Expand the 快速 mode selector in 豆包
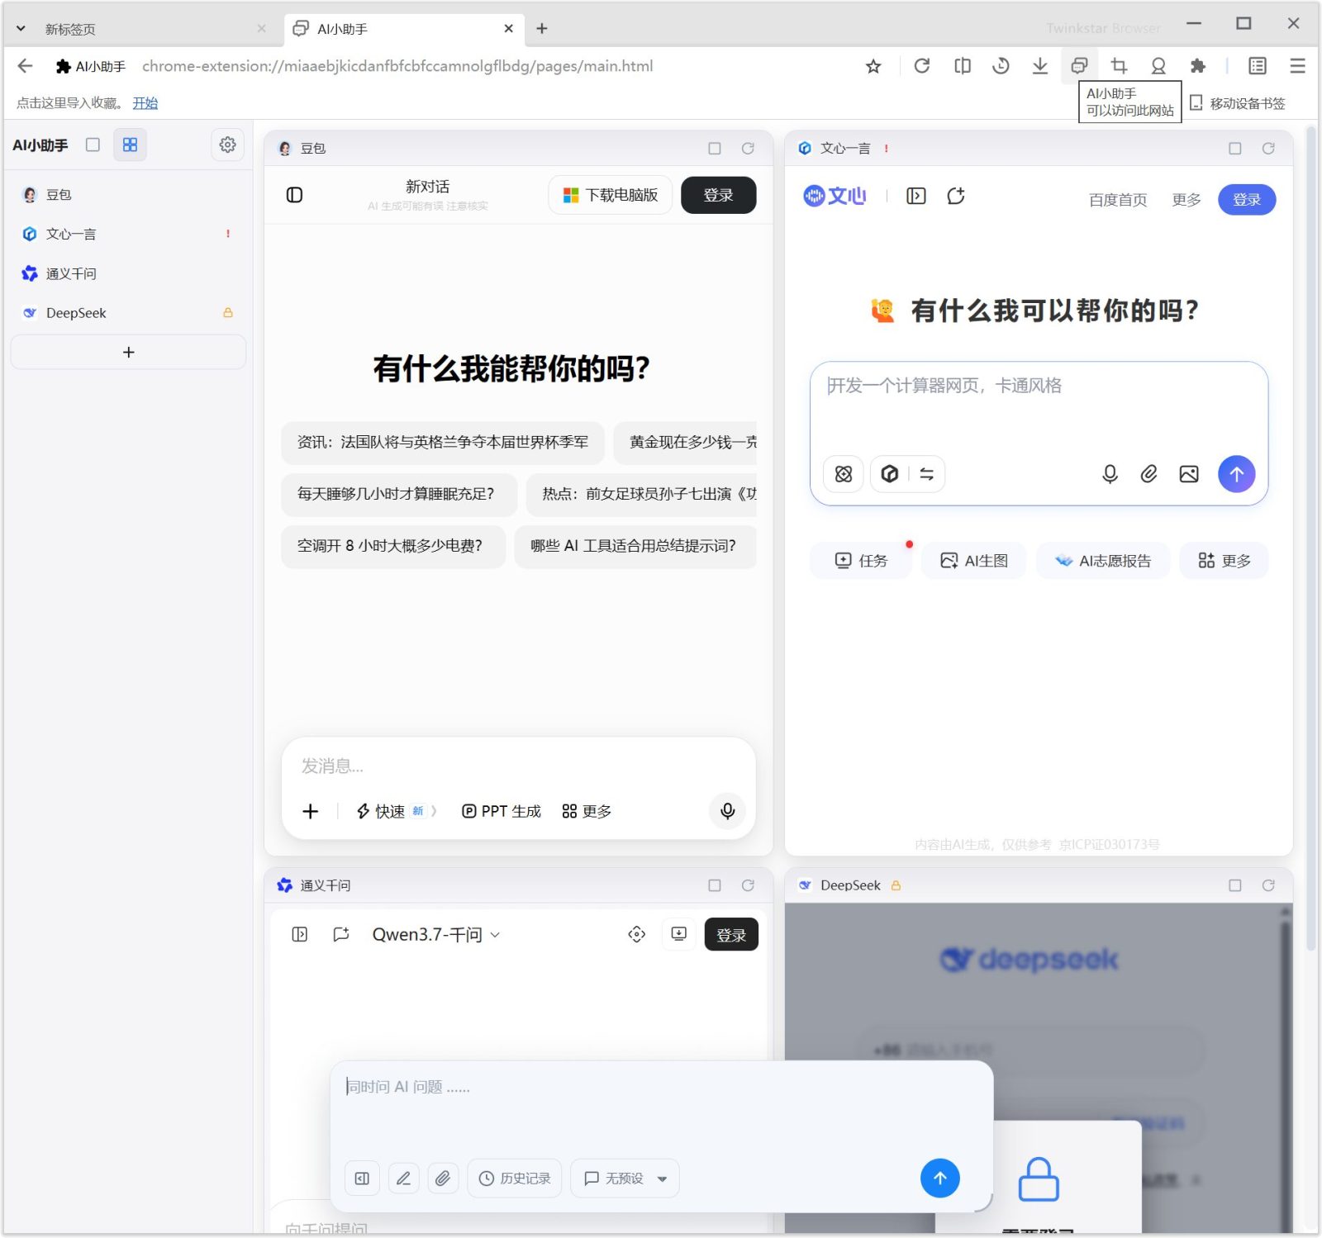Image resolution: width=1322 pixels, height=1238 pixels. coord(397,812)
